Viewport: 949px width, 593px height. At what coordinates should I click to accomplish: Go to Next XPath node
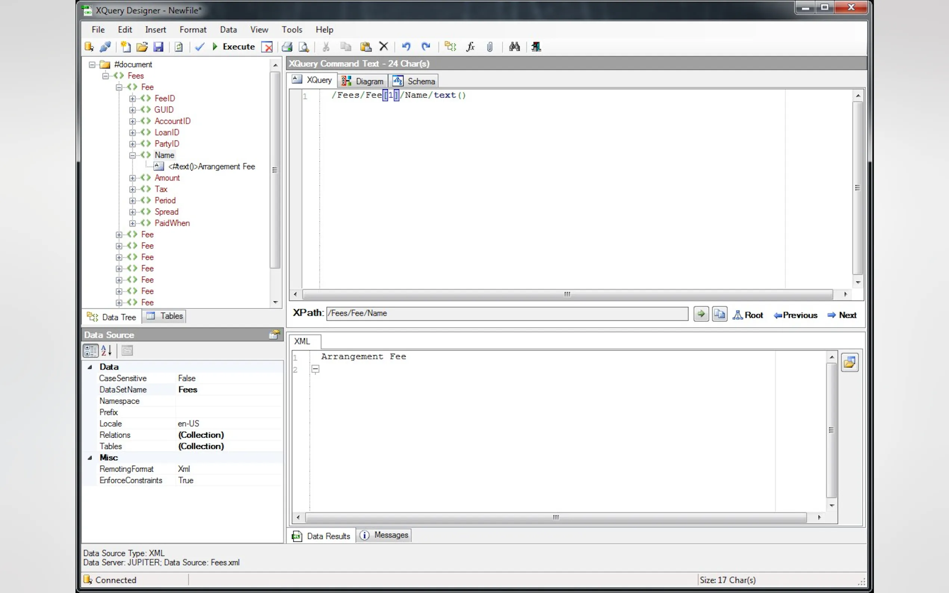click(x=842, y=315)
